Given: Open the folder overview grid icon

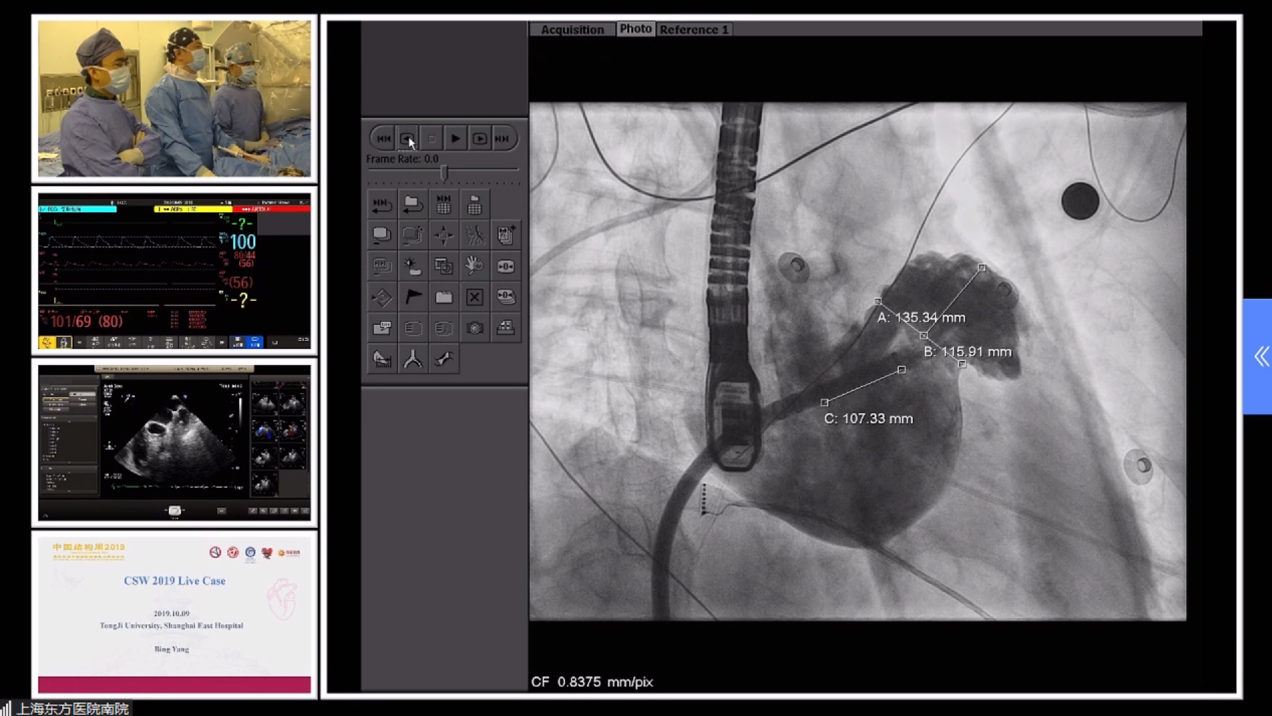Looking at the screenshot, I should click(474, 204).
